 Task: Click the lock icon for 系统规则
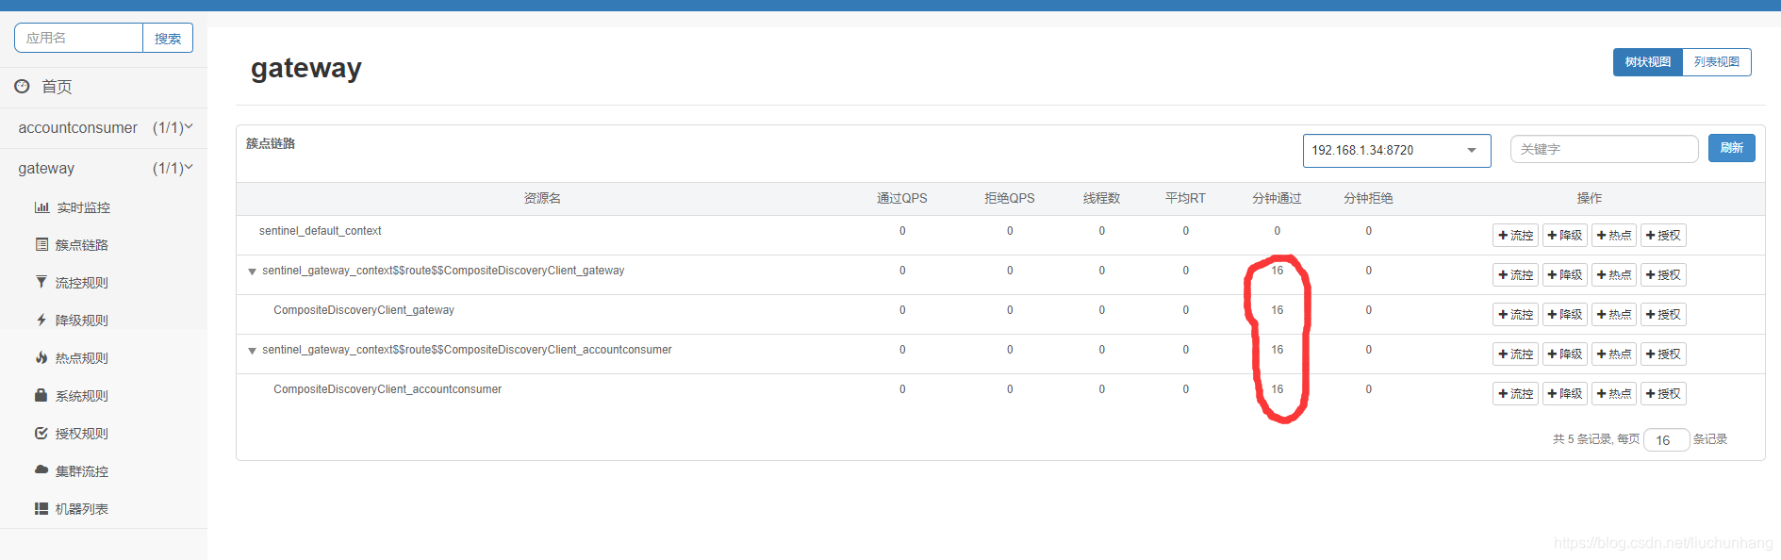[41, 395]
